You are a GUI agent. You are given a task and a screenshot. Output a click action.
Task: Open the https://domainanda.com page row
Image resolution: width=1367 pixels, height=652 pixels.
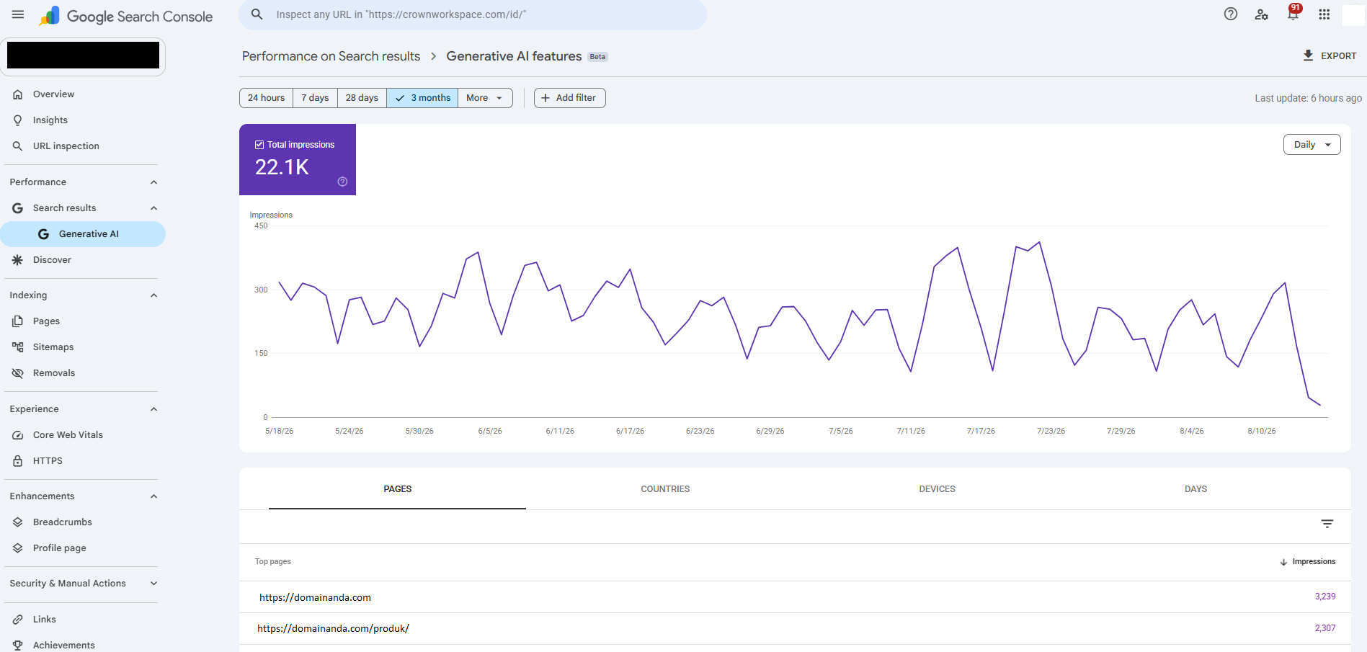coord(795,597)
